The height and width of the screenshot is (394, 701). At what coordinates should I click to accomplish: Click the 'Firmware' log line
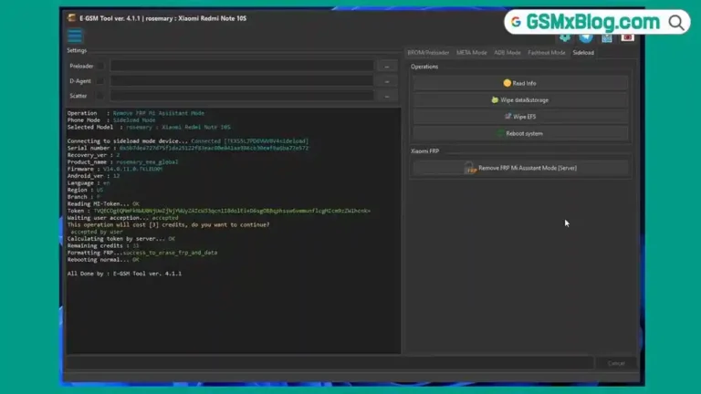pos(115,169)
